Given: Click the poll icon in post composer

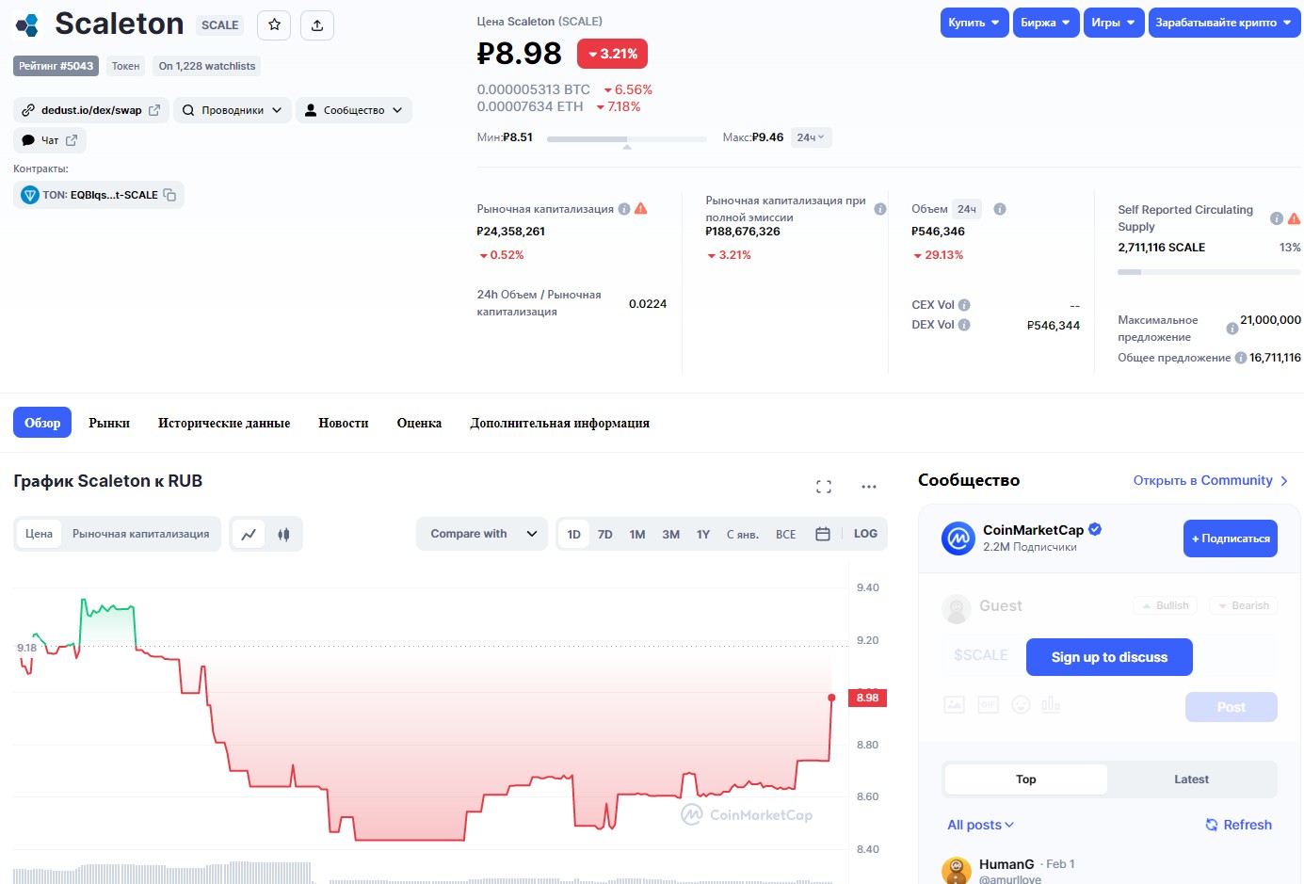Looking at the screenshot, I should pos(1051,705).
